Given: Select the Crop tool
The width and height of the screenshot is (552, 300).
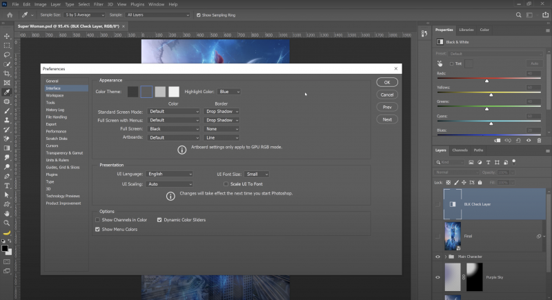Looking at the screenshot, I should tap(7, 74).
